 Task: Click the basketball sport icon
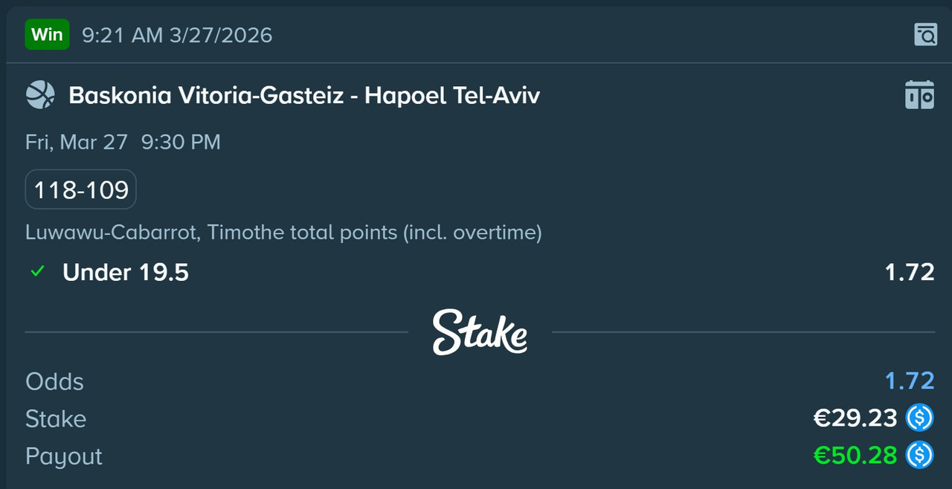click(40, 95)
